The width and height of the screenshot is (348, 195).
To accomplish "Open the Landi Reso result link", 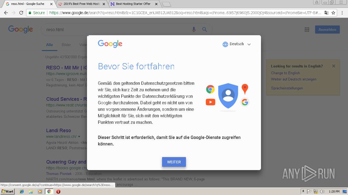I will pos(58,131).
